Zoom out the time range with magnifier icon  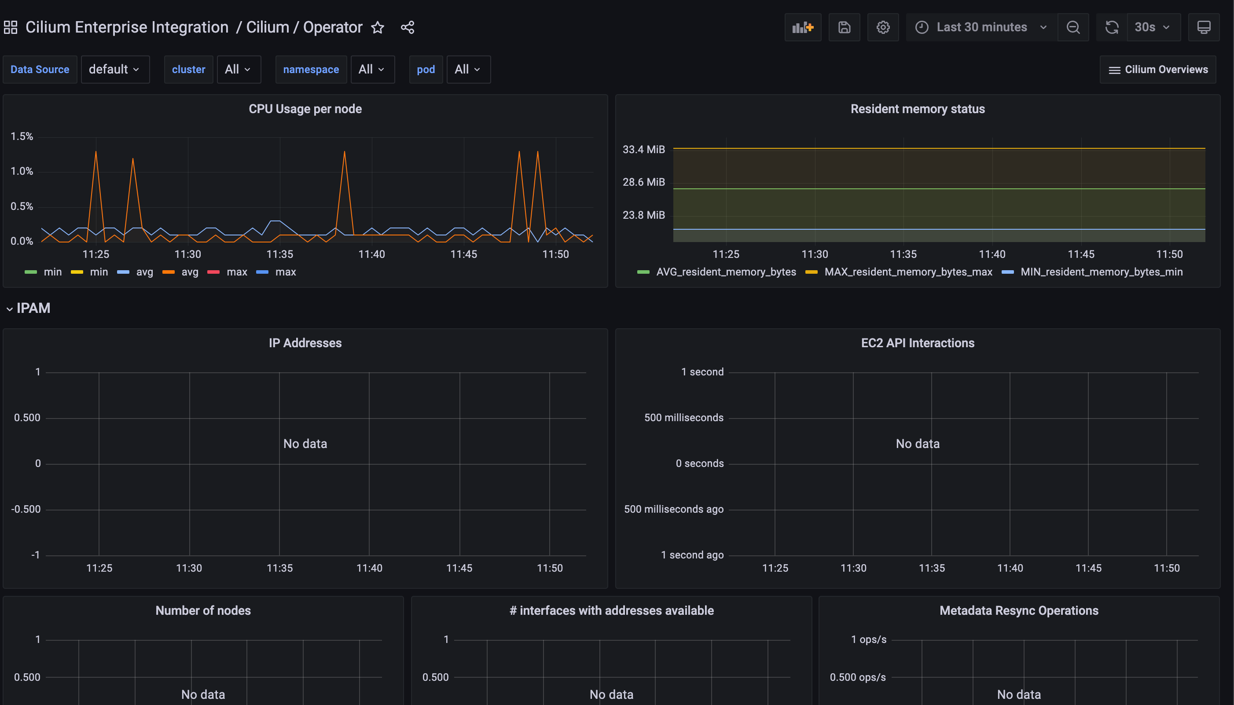point(1073,27)
